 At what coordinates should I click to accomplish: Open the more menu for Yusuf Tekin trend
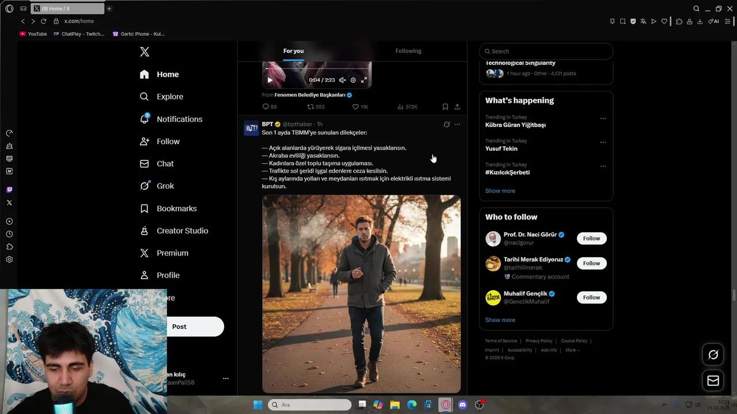coord(603,142)
